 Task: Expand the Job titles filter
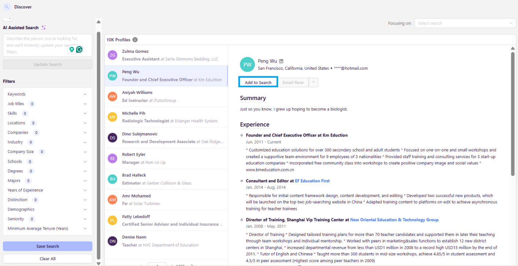point(85,104)
